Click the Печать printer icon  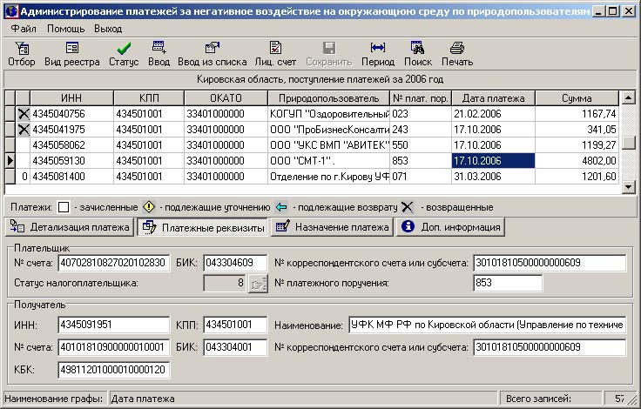tap(456, 53)
